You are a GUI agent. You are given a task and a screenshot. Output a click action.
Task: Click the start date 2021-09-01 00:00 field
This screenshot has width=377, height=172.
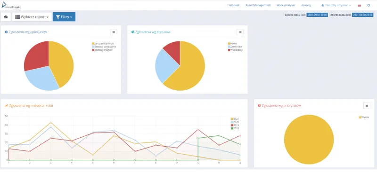317,15
